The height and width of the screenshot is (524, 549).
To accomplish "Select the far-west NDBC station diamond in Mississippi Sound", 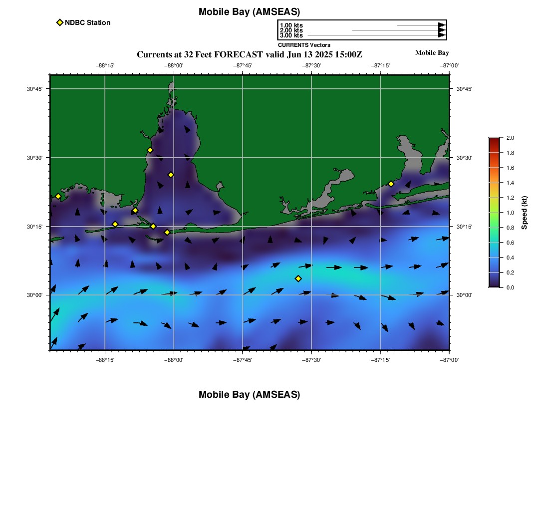I will point(58,196).
